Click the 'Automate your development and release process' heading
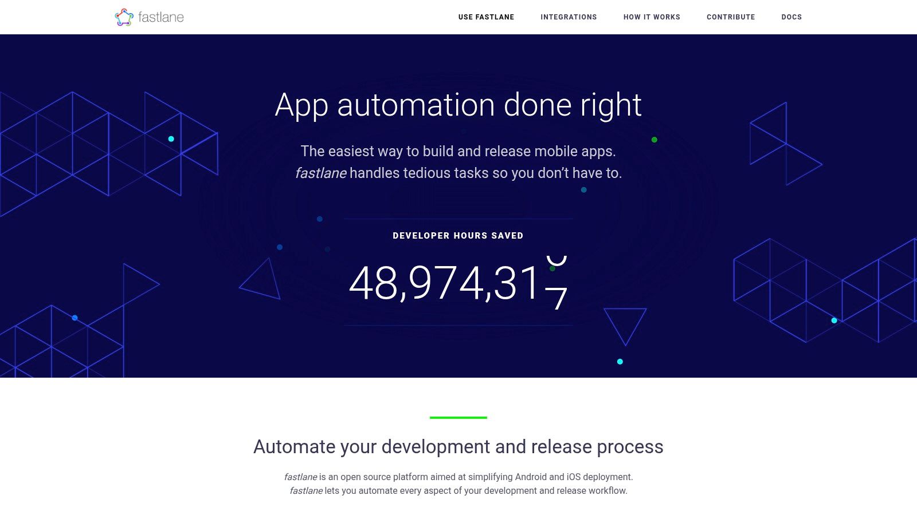 coord(458,446)
